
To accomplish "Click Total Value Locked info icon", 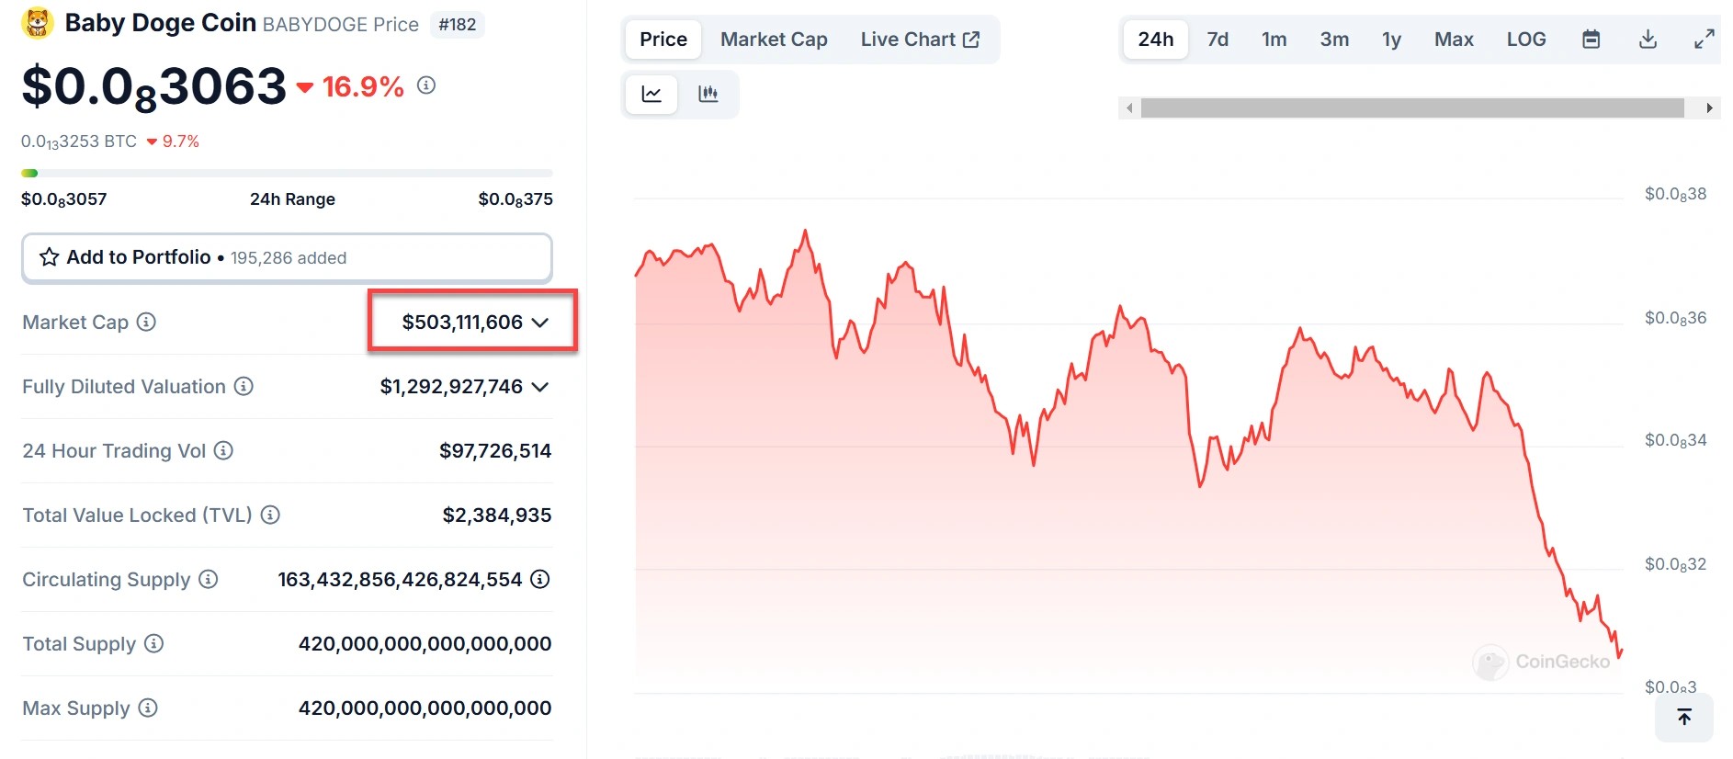I will coord(270,515).
